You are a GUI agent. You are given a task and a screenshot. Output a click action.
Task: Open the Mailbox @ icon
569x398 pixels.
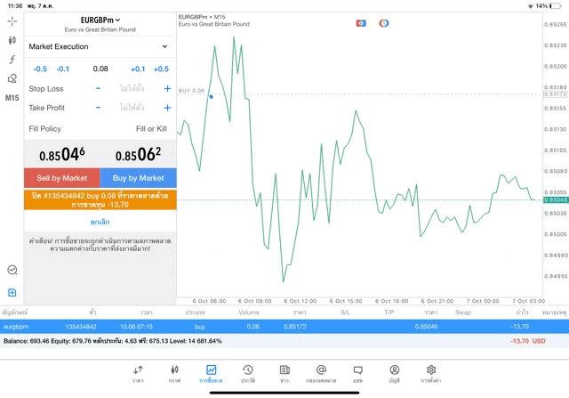[321, 373]
